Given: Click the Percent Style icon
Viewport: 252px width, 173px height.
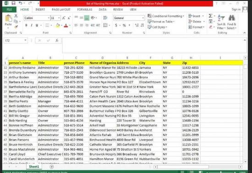Looking at the screenshot, I should [x=124, y=25].
